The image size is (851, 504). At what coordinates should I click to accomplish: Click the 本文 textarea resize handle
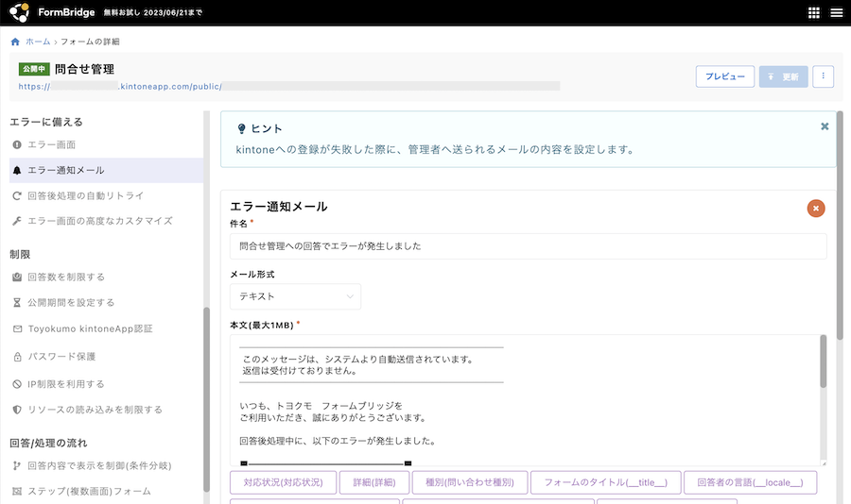click(x=824, y=463)
